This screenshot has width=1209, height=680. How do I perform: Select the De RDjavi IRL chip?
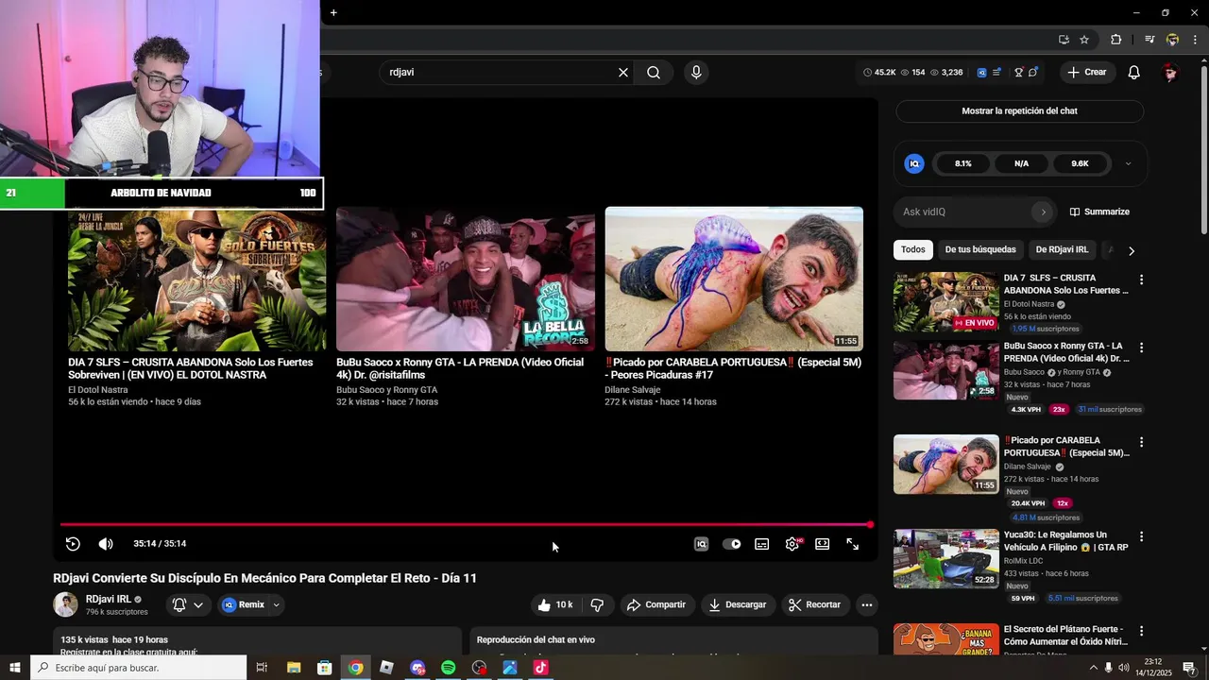click(1062, 250)
